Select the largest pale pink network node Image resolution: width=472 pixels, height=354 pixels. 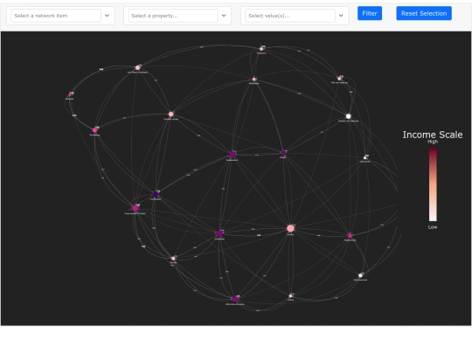290,228
